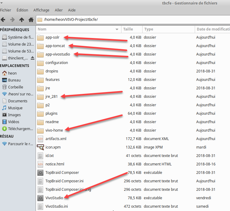This screenshot has width=230, height=211.
Task: Go to home directory via house icon
Action: 31,20
